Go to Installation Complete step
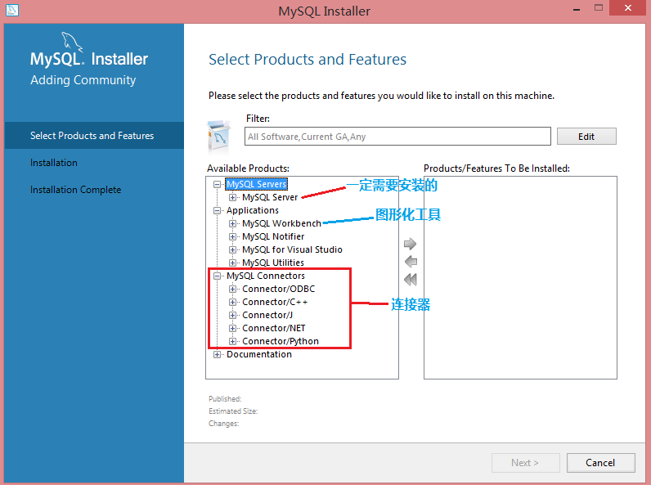Image resolution: width=651 pixels, height=485 pixels. click(x=75, y=190)
